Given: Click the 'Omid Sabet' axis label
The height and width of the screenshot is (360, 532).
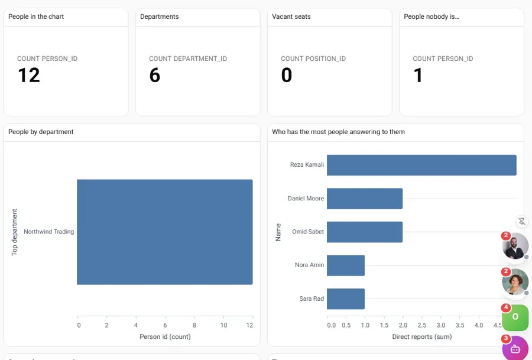Looking at the screenshot, I should tap(308, 232).
